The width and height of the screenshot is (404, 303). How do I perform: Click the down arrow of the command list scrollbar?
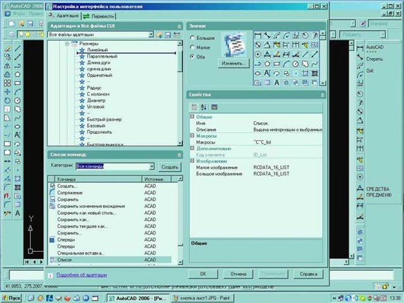(180, 262)
